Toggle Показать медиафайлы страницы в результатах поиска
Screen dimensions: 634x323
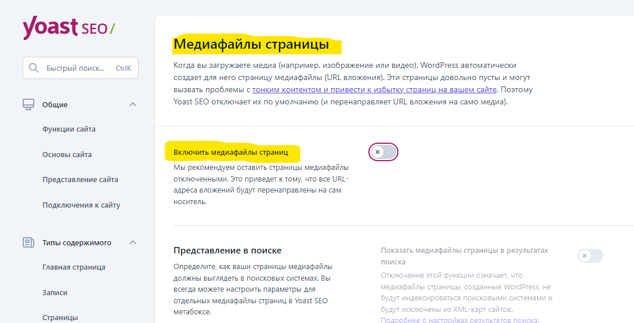pyautogui.click(x=590, y=256)
